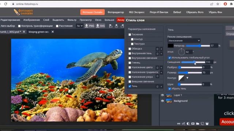This screenshot has width=234, height=131.
Task: Add a raster mask to layer
Action: 193,124
